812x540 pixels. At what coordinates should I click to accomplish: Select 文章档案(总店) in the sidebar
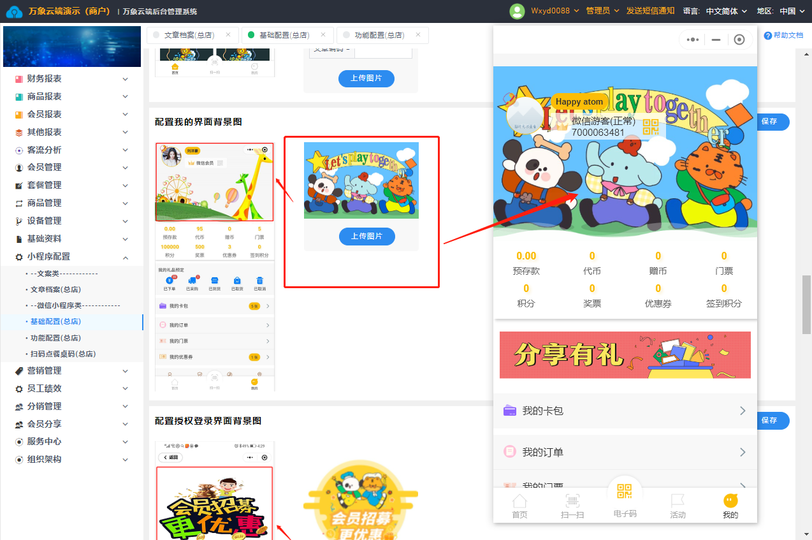55,289
